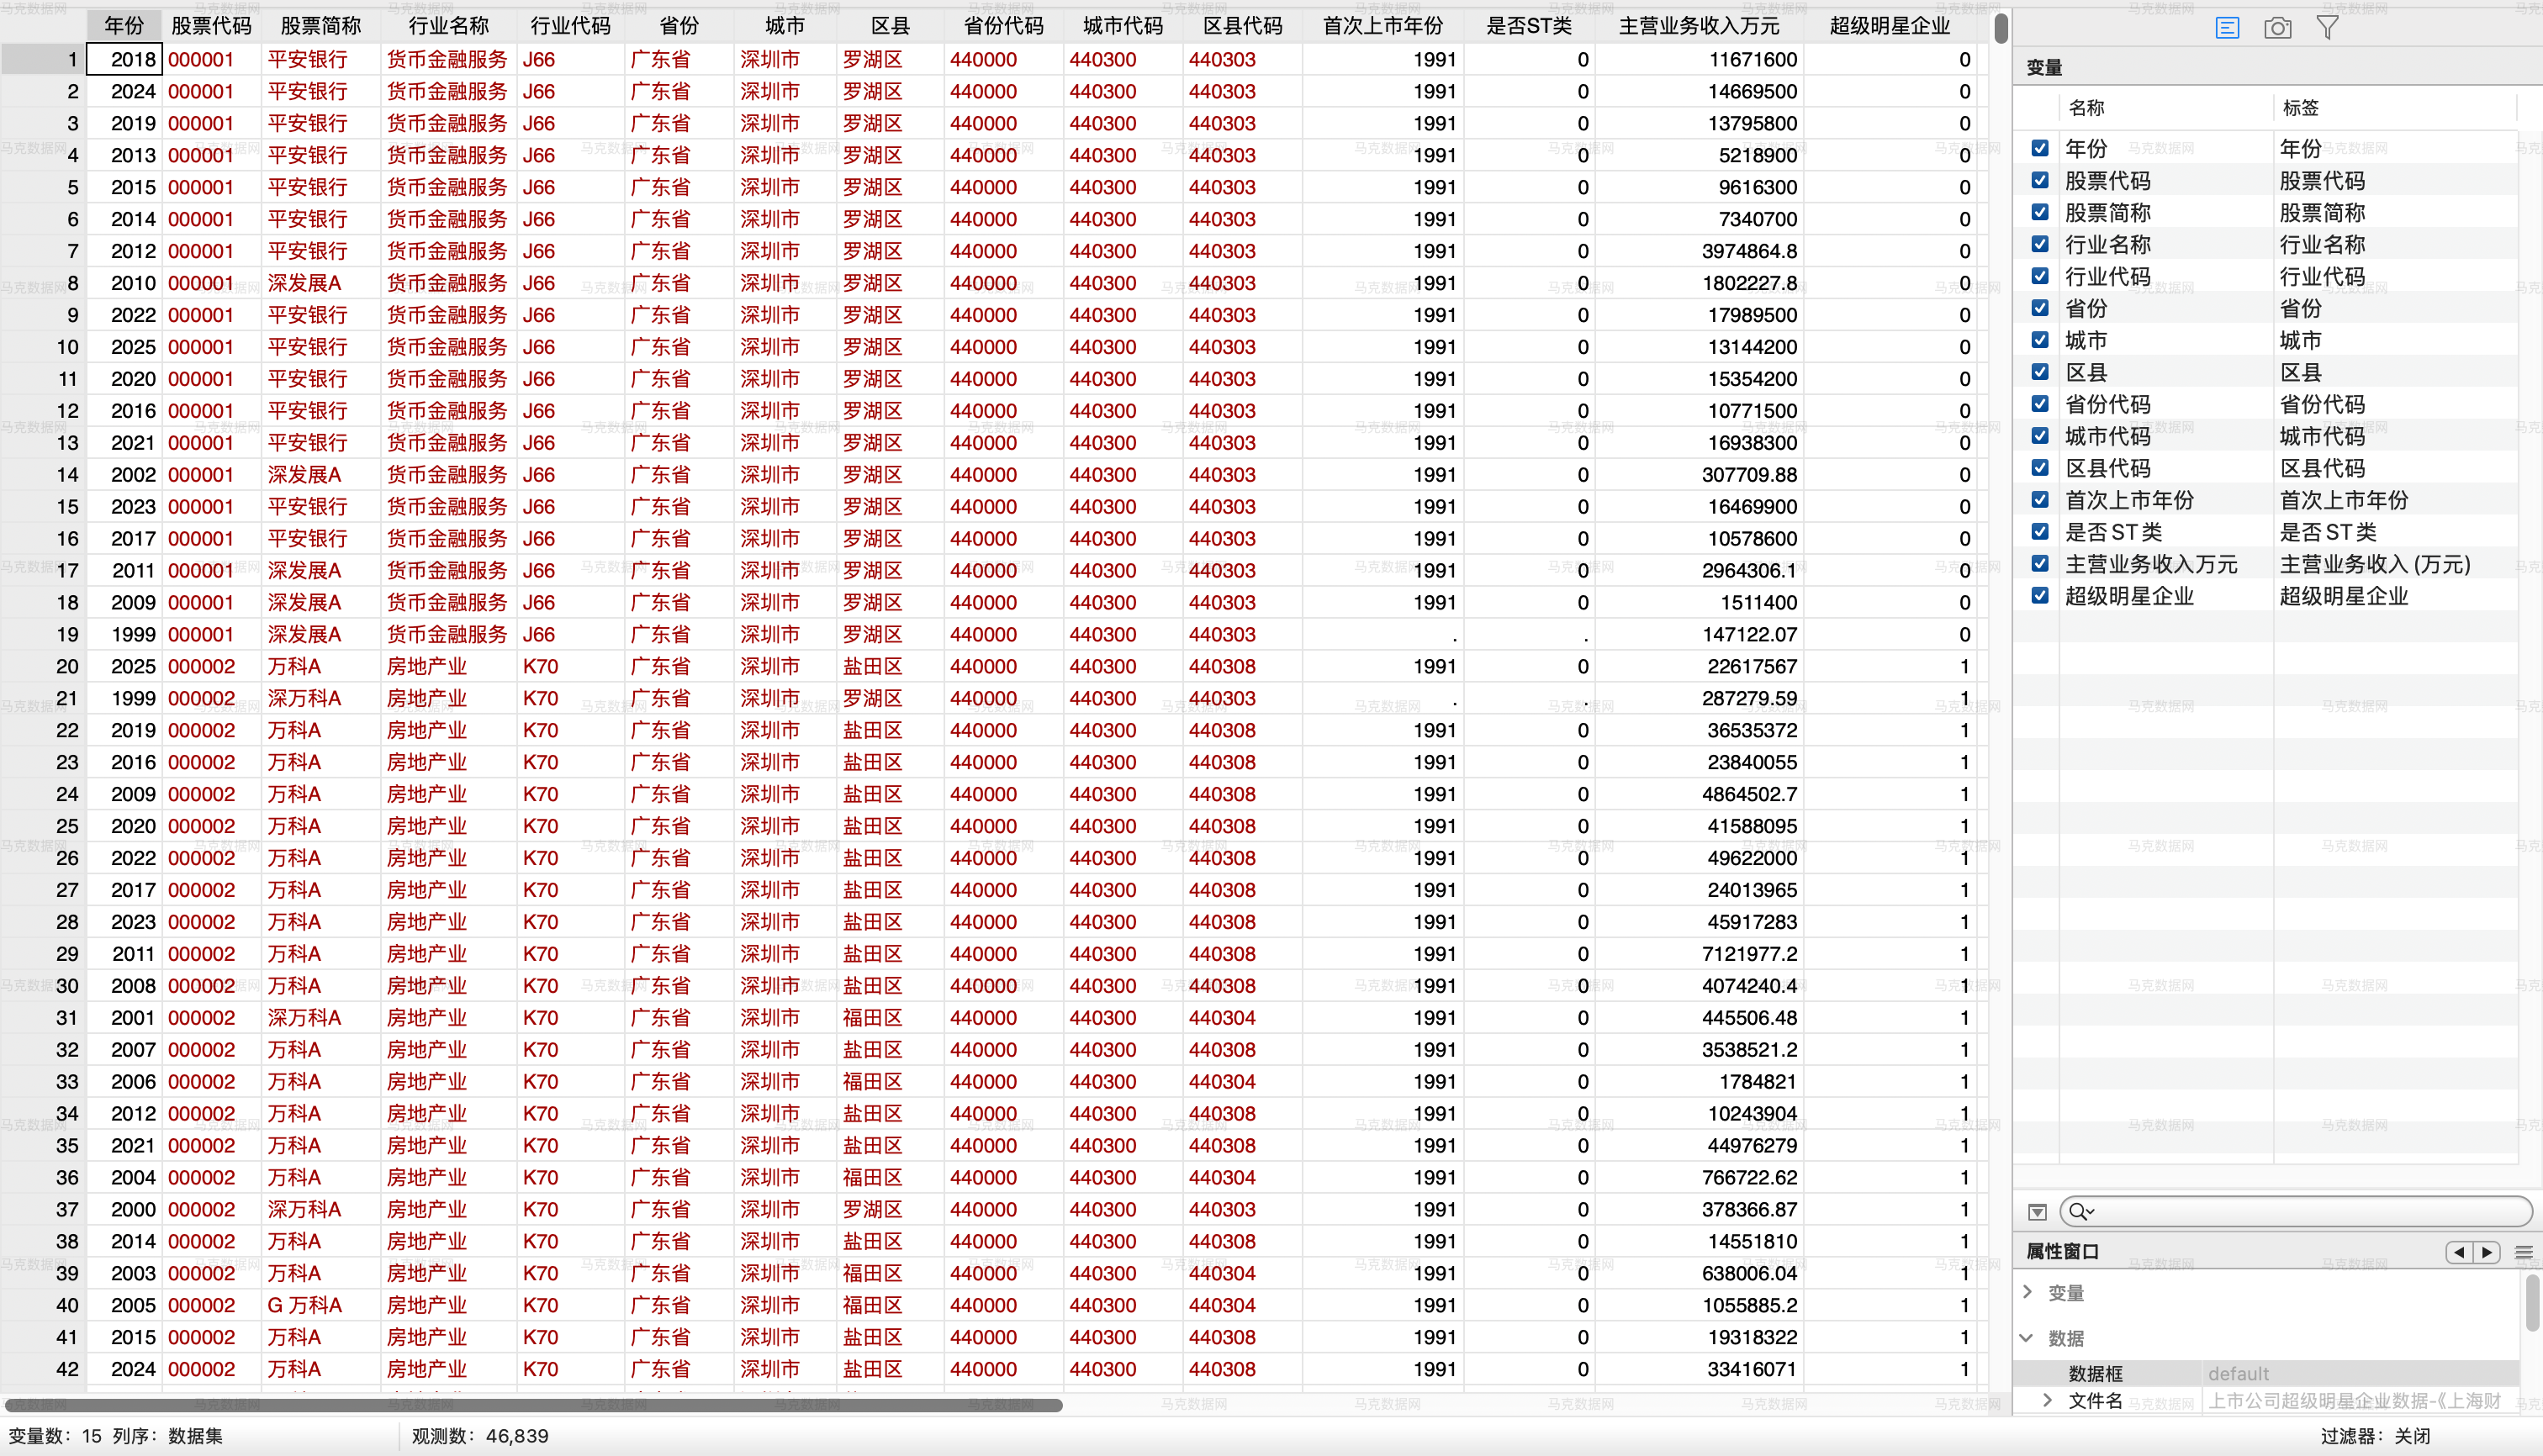Click the properties panel vertical scrollbar
Image resolution: width=2543 pixels, height=1456 pixels.
[x=2533, y=1302]
